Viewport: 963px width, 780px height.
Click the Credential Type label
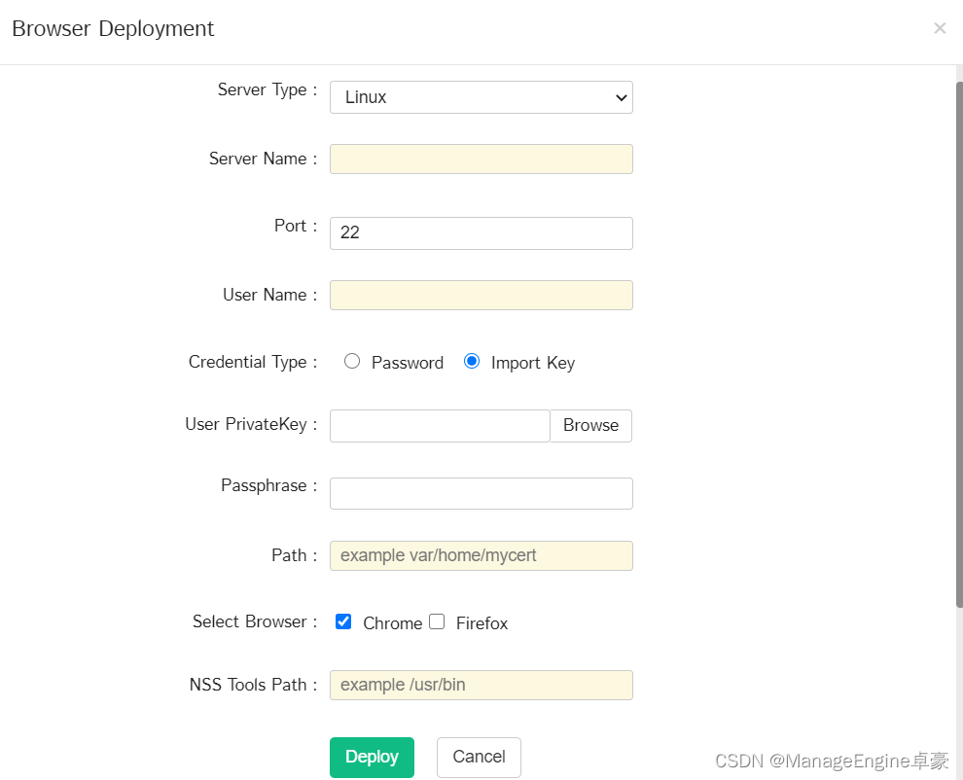click(x=252, y=362)
